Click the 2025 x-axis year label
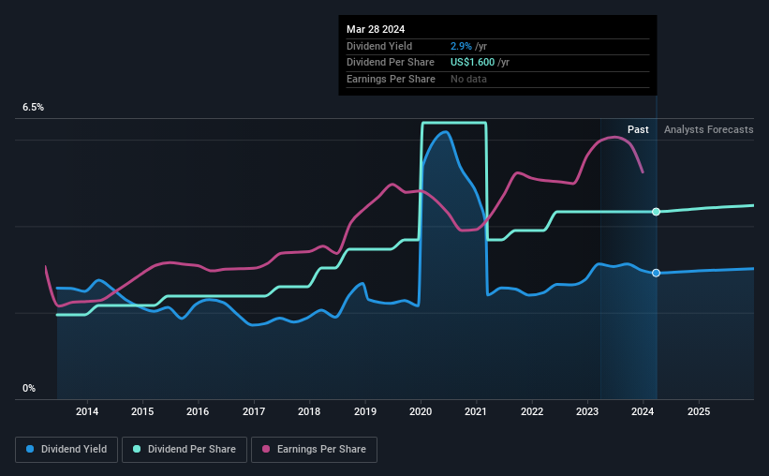Screen dimensions: 769x476 point(699,411)
